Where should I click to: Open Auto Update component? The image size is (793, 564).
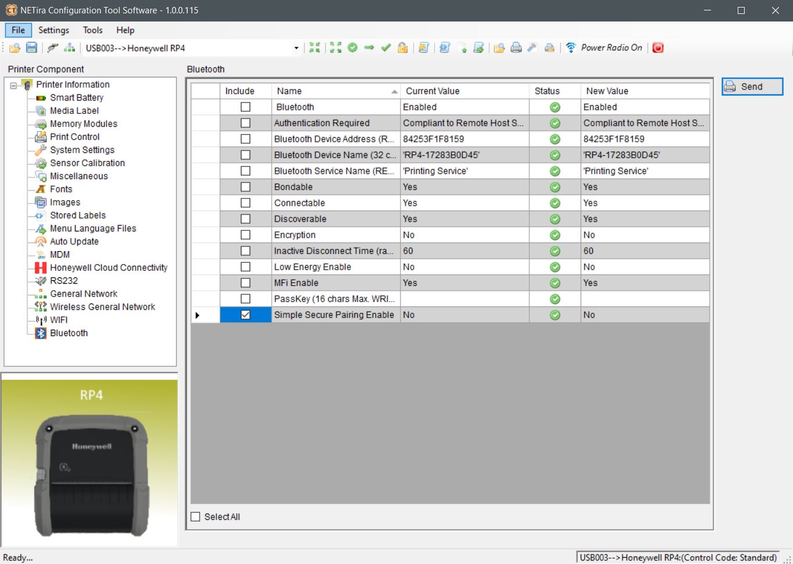click(x=74, y=241)
